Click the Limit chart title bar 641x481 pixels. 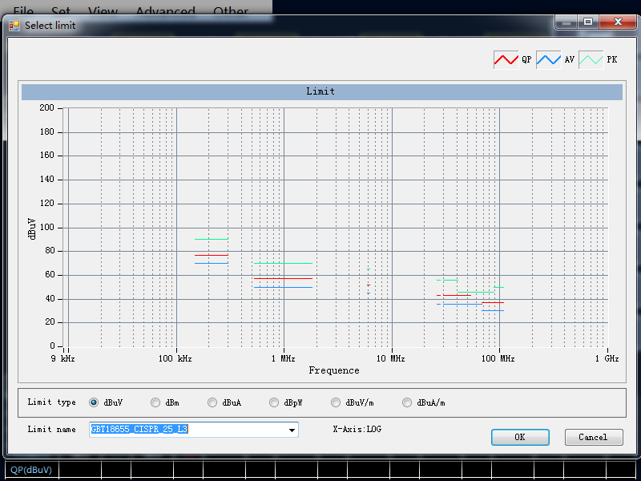click(x=320, y=91)
